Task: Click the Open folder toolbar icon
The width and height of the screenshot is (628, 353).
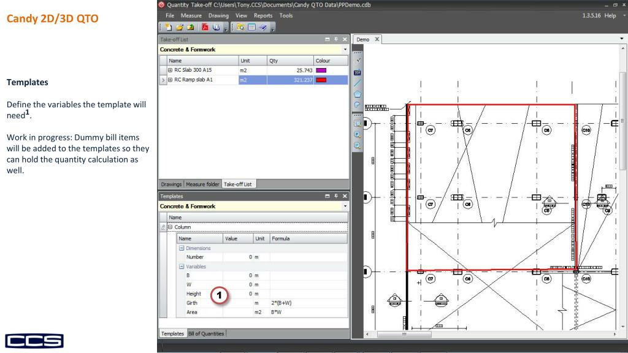Action: click(180, 27)
